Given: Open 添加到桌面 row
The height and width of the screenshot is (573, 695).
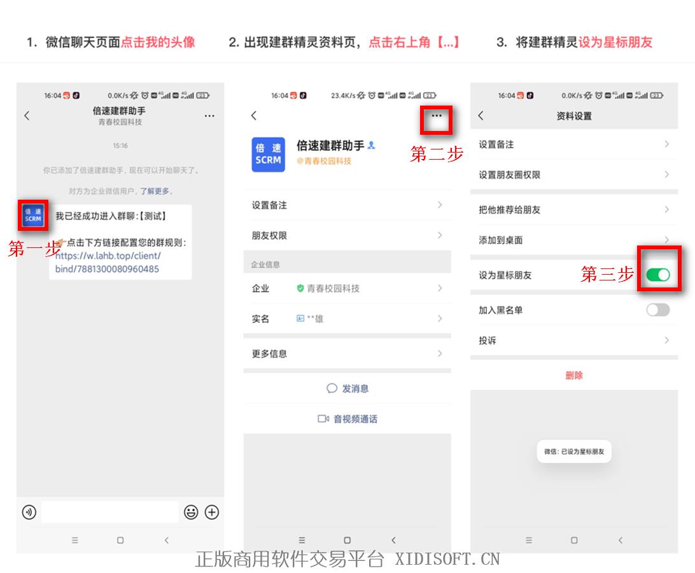Looking at the screenshot, I should [574, 240].
